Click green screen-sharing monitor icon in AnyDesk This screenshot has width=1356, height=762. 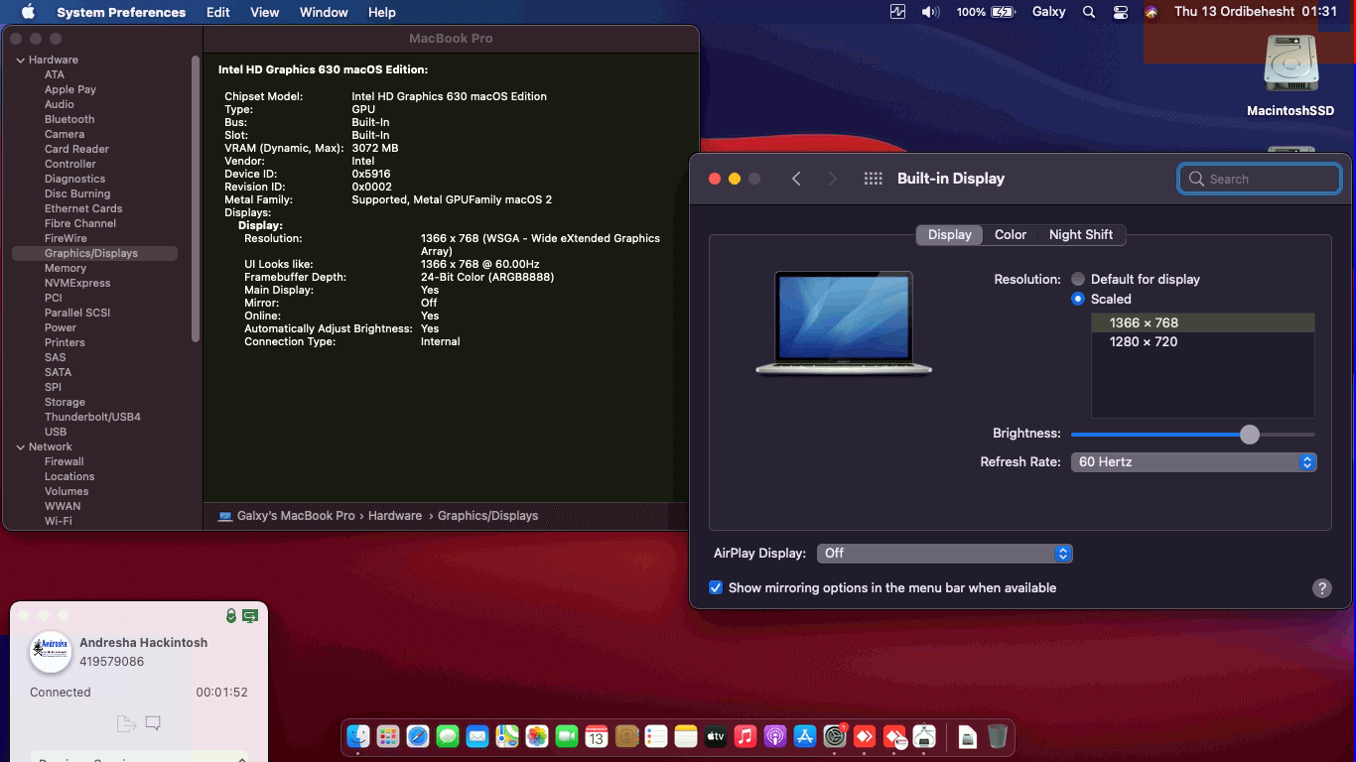click(250, 616)
